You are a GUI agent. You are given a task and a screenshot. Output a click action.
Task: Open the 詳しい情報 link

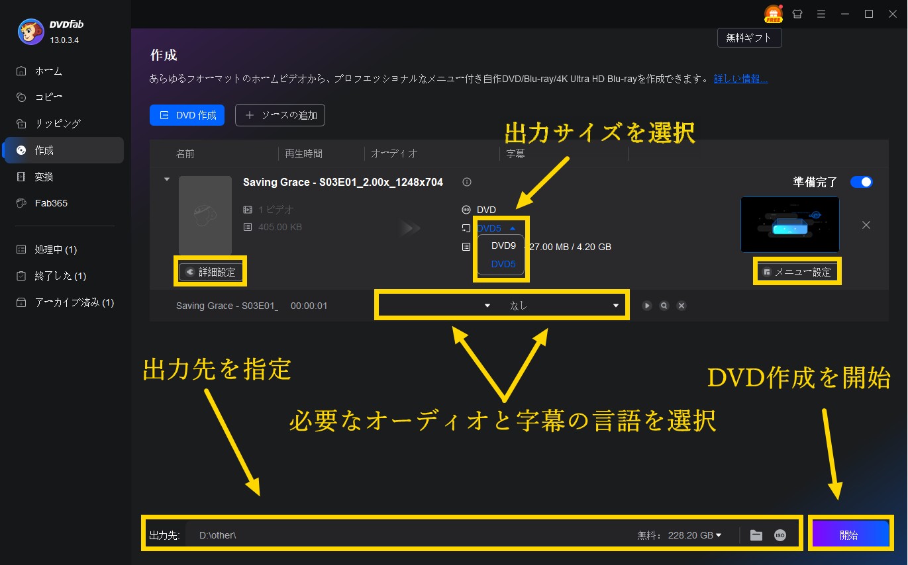[740, 79]
